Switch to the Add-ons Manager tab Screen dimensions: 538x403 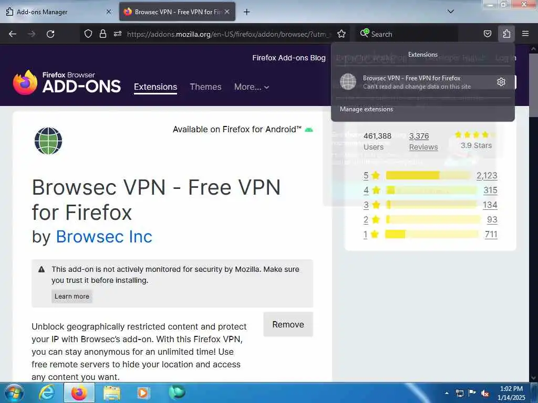tap(58, 12)
